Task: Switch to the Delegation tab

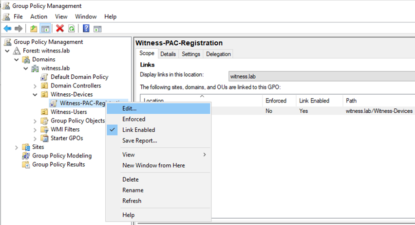Action: [218, 54]
